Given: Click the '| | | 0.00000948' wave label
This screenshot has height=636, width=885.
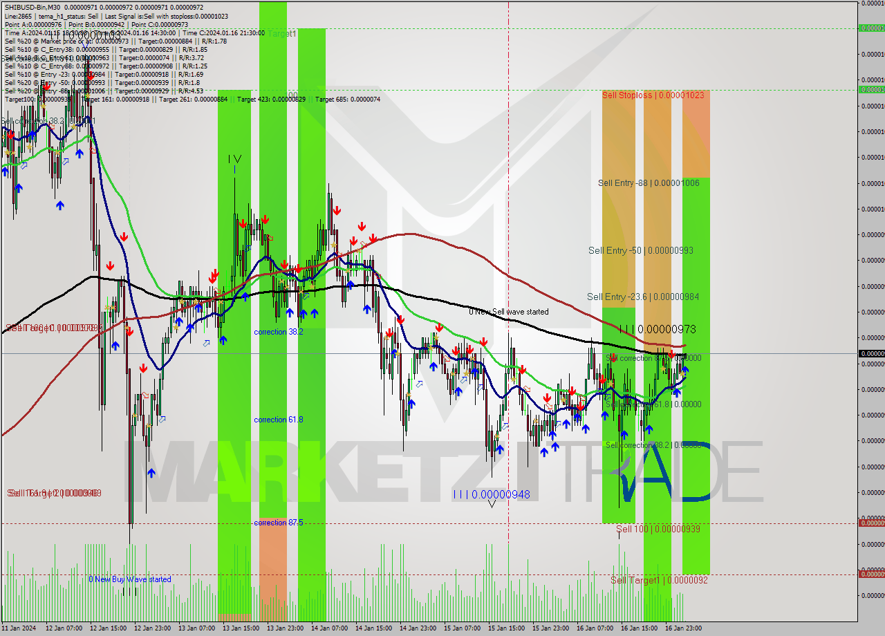Looking at the screenshot, I should [x=492, y=494].
